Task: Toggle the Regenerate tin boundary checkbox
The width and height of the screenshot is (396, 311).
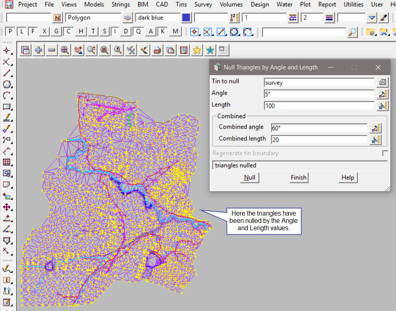Action: tap(385, 153)
